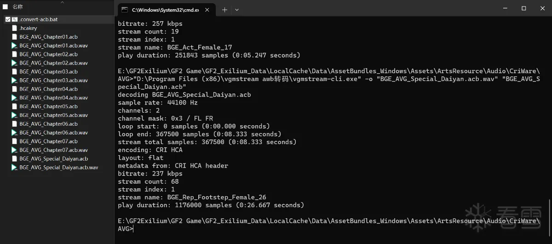This screenshot has width=552, height=244.
Task: Select the cmd.exe tab
Action: tap(166, 9)
